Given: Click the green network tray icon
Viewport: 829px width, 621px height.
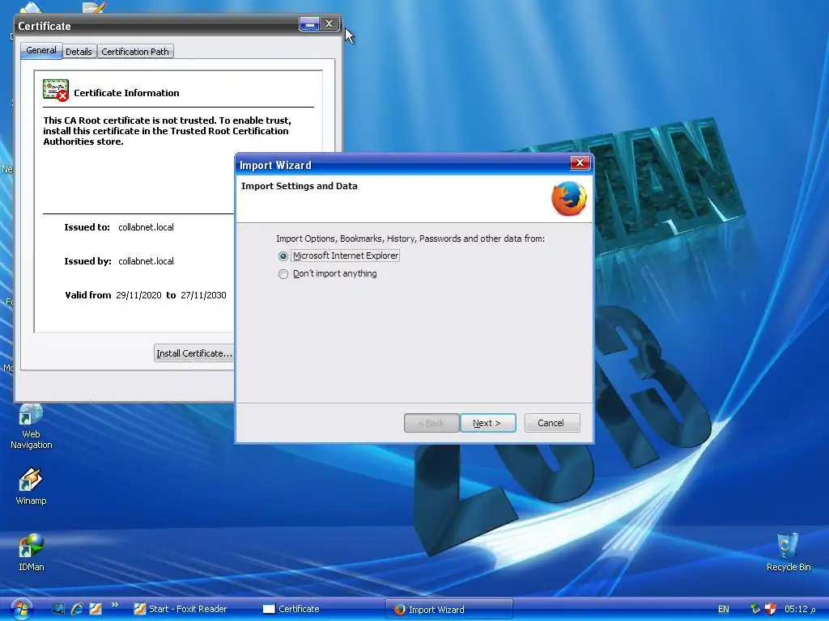Looking at the screenshot, I should click(x=755, y=609).
